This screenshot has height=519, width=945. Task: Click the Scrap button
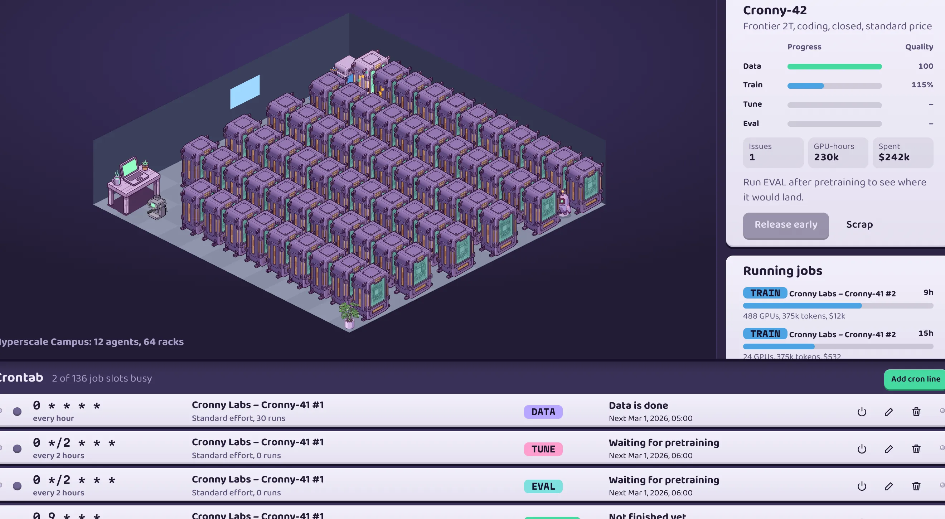click(x=859, y=224)
